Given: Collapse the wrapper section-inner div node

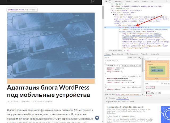Looking at the screenshot, I should [110, 10].
